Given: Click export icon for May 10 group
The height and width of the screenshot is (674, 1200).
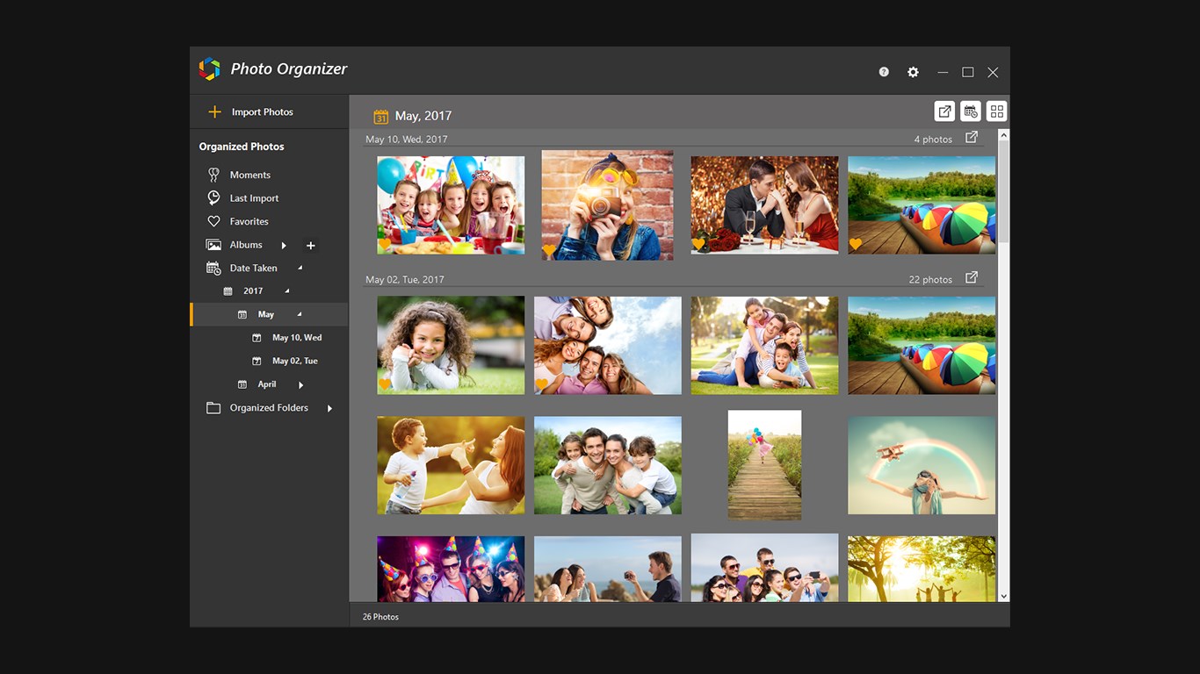Looking at the screenshot, I should click(x=972, y=138).
